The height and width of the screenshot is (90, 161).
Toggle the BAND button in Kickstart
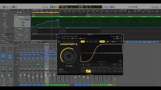[x=61, y=69]
